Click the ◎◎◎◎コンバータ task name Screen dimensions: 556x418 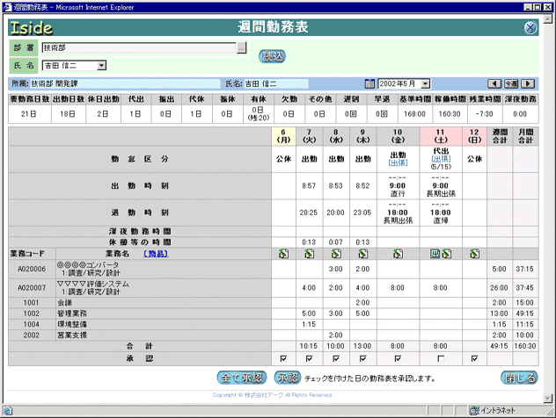pos(88,264)
